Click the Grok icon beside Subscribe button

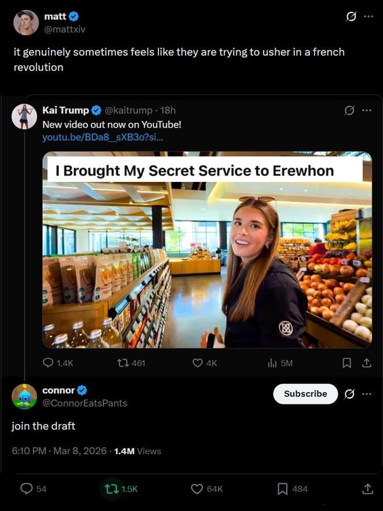click(349, 394)
